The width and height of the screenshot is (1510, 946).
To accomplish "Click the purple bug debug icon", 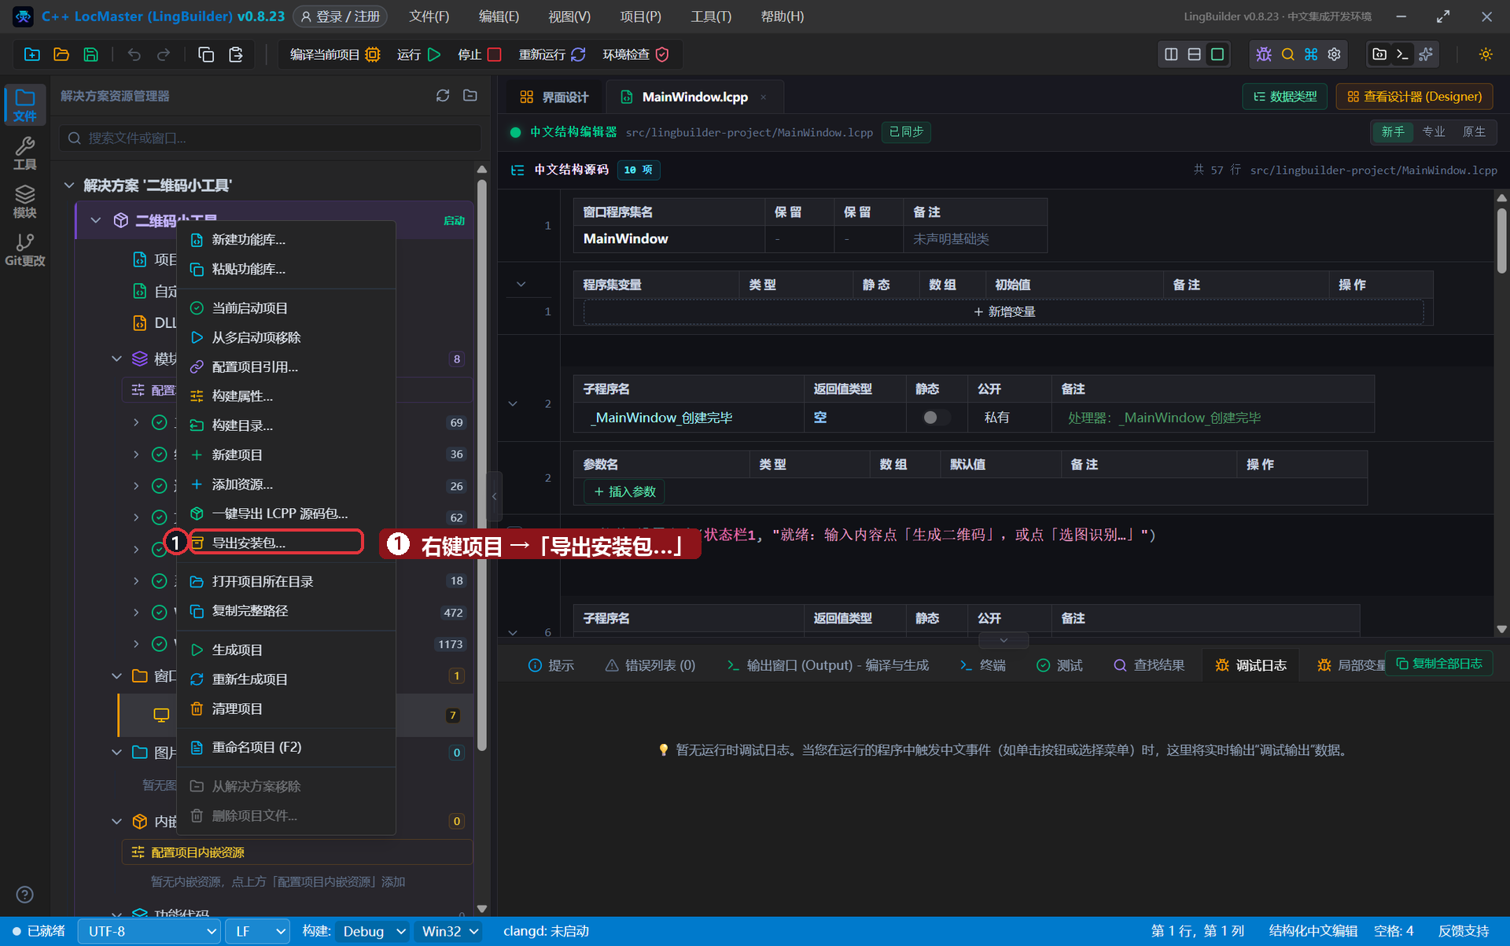I will click(x=1264, y=54).
